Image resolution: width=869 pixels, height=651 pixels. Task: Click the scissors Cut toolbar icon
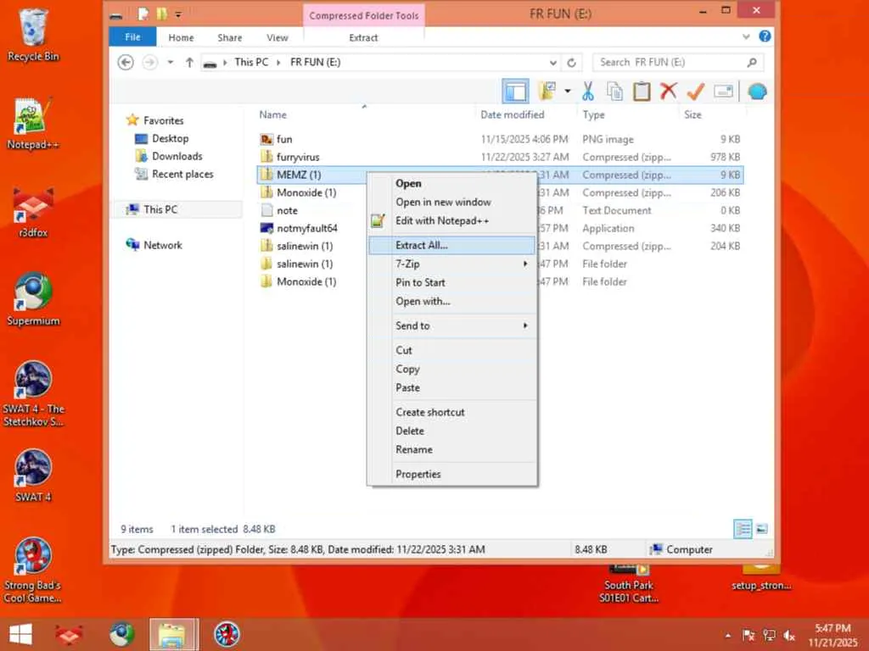click(x=588, y=92)
